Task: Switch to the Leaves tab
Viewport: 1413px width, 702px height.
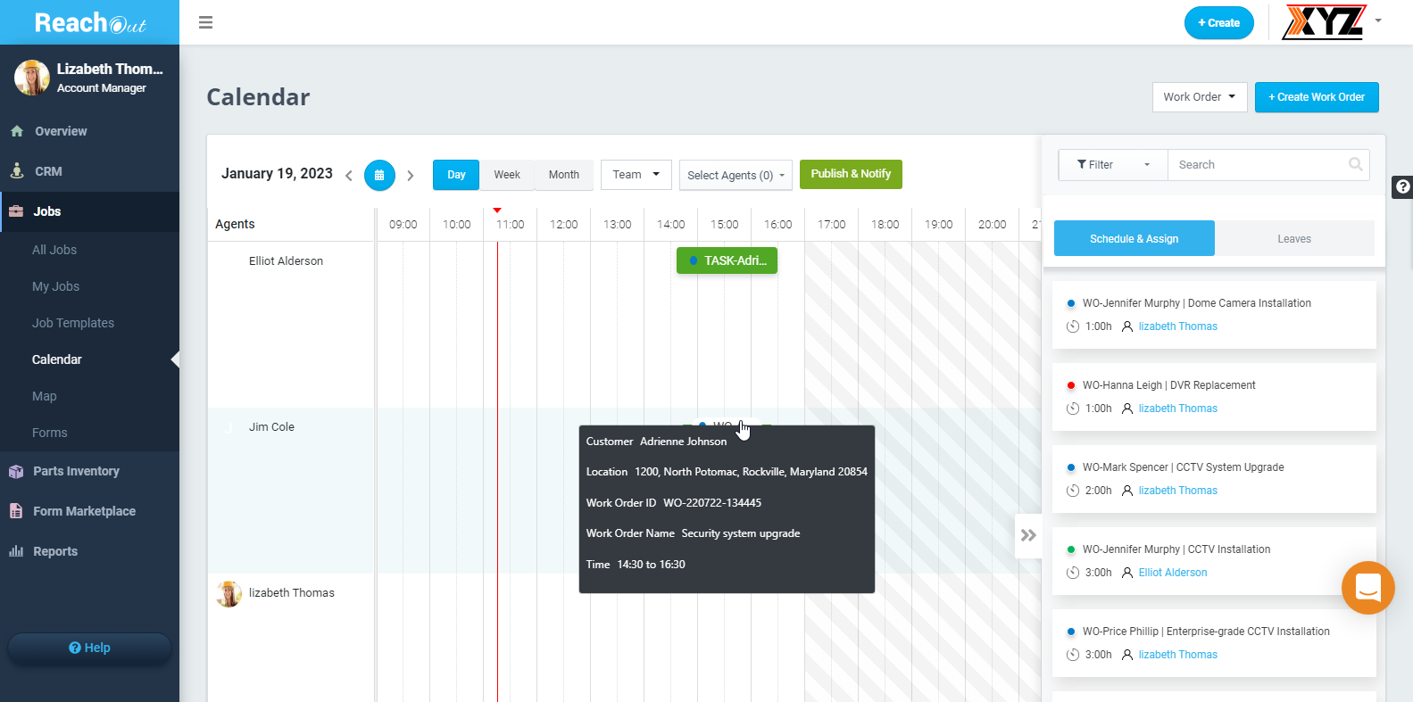Action: coord(1293,239)
